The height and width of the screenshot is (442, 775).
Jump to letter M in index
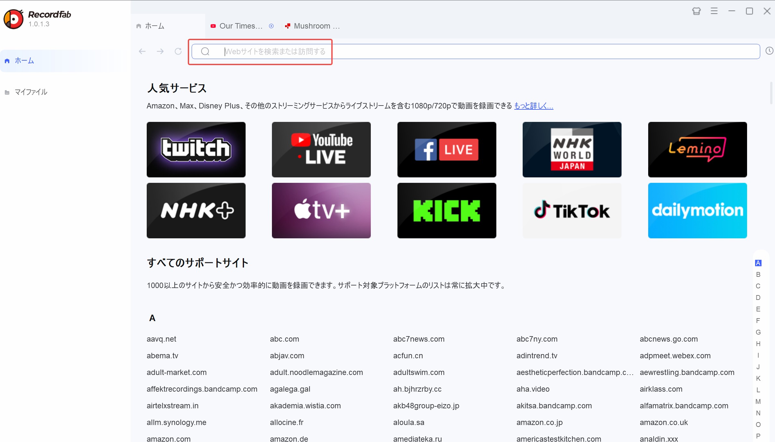[758, 402]
